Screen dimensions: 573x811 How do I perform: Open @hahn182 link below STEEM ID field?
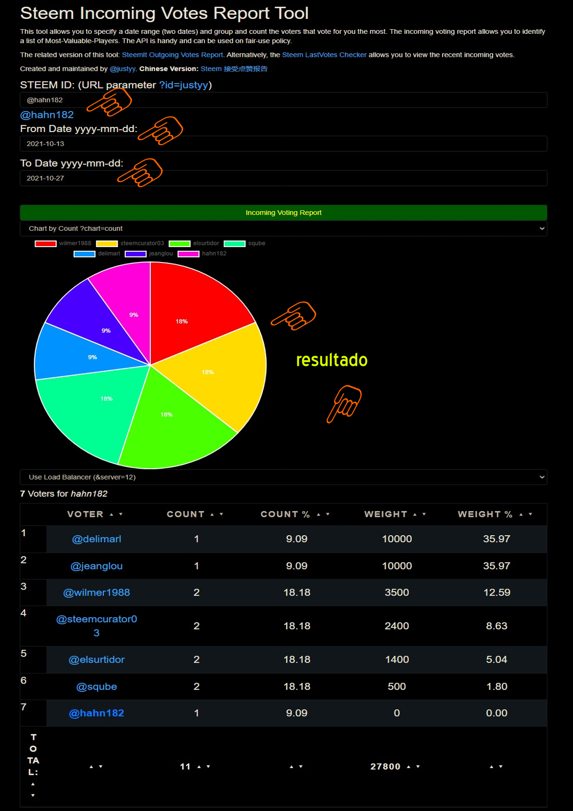[47, 115]
